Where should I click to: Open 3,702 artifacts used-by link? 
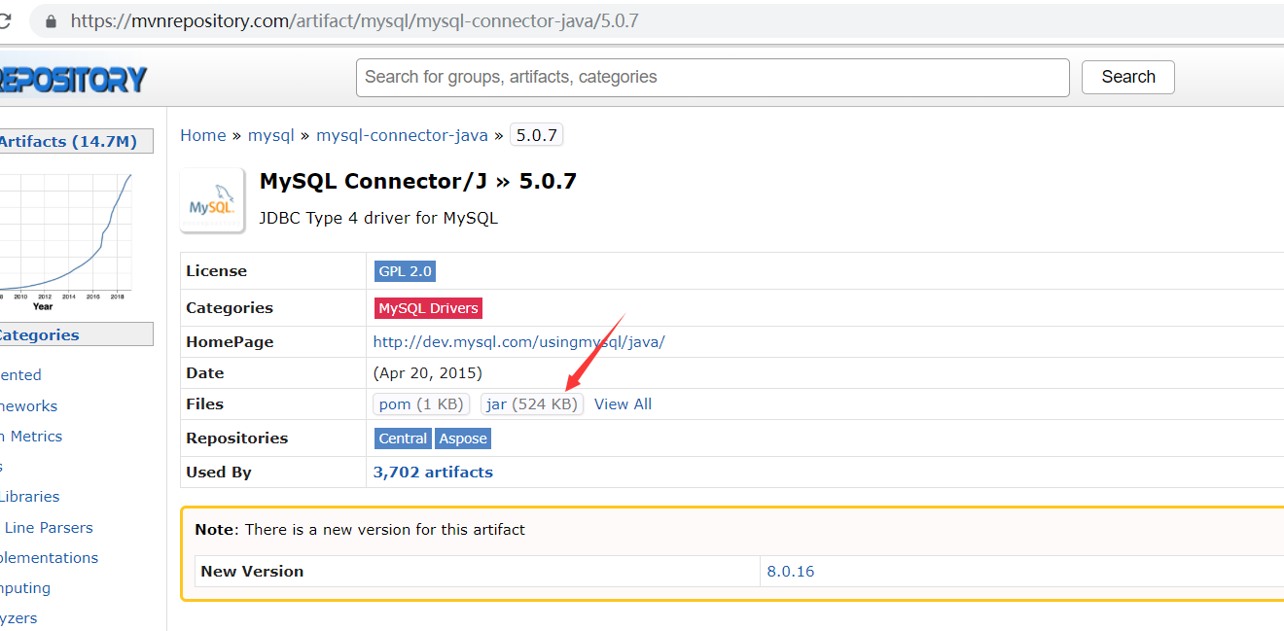[x=433, y=473]
